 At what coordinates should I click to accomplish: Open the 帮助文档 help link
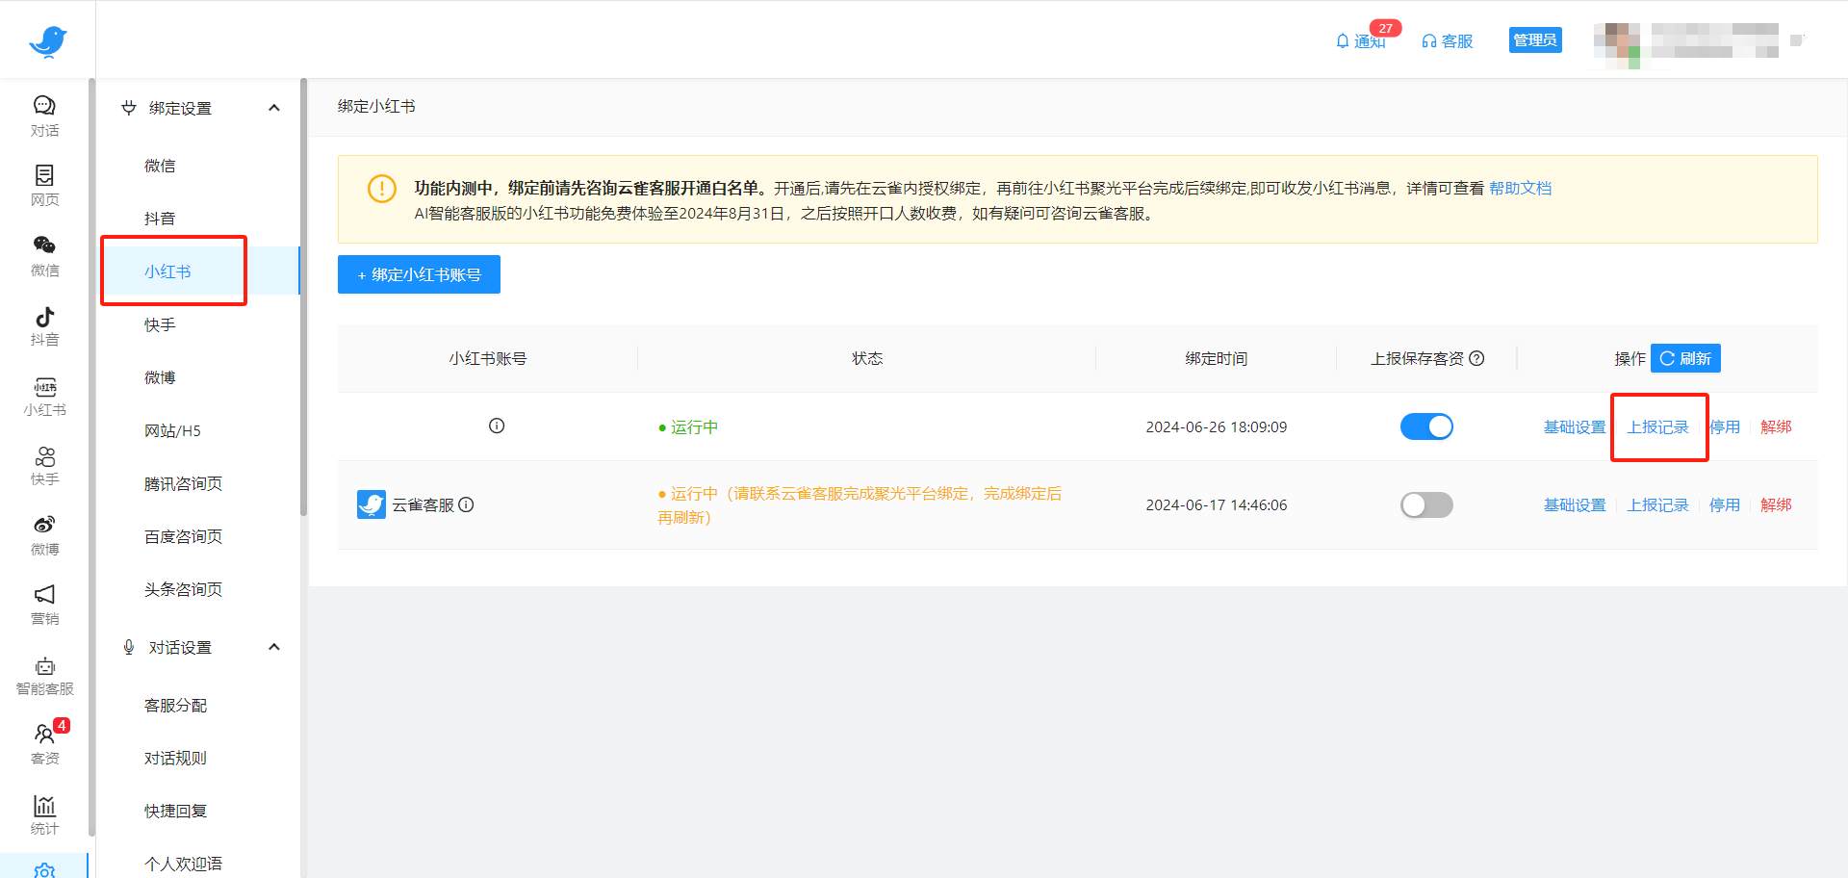tap(1519, 188)
